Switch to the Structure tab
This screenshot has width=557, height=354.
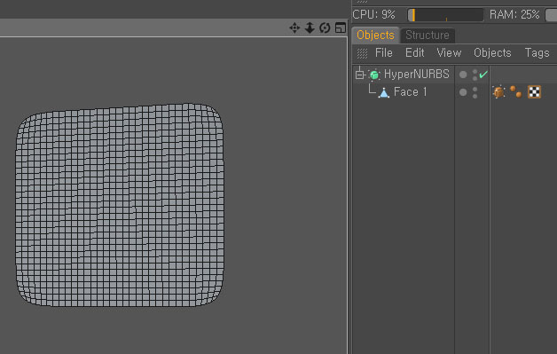point(428,35)
